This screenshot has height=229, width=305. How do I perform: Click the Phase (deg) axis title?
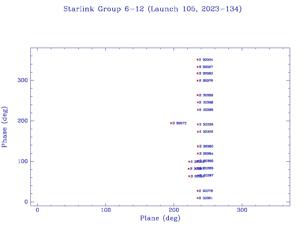pyautogui.click(x=4, y=127)
